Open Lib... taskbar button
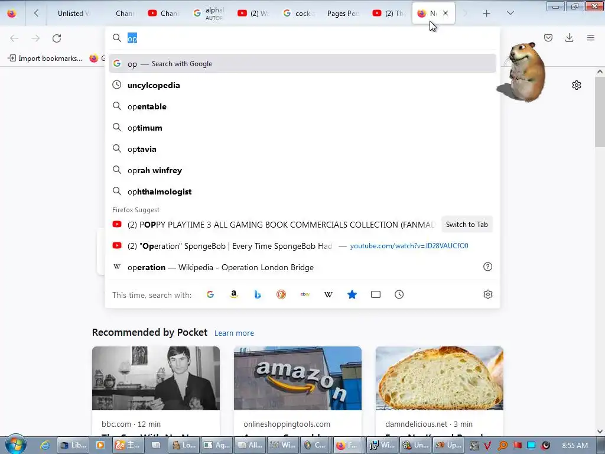Viewport: 605px width, 454px height. (73, 446)
